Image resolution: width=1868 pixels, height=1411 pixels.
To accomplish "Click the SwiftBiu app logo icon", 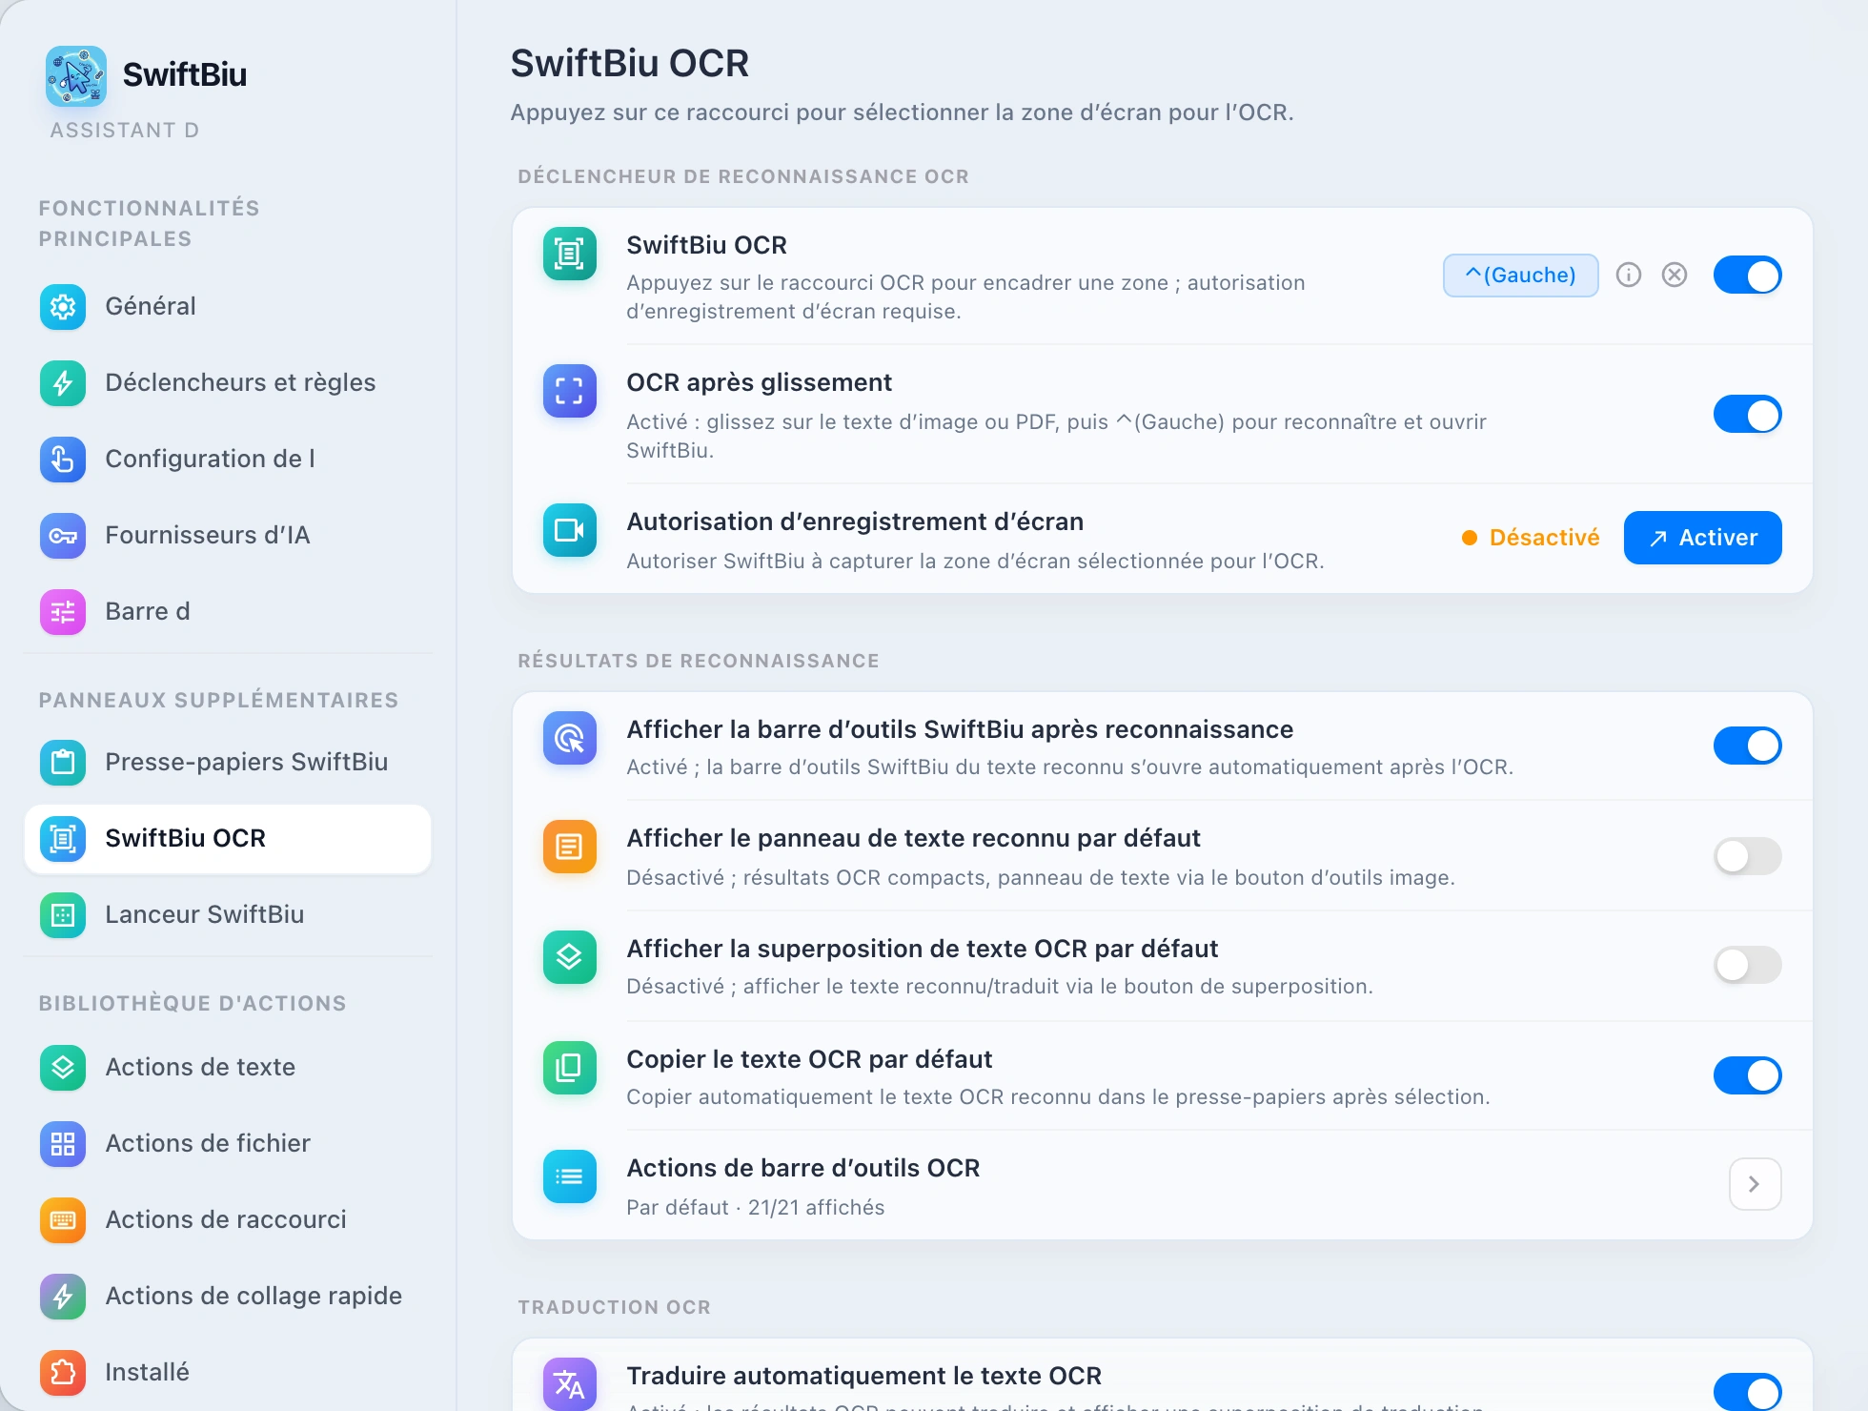I will 76,75.
